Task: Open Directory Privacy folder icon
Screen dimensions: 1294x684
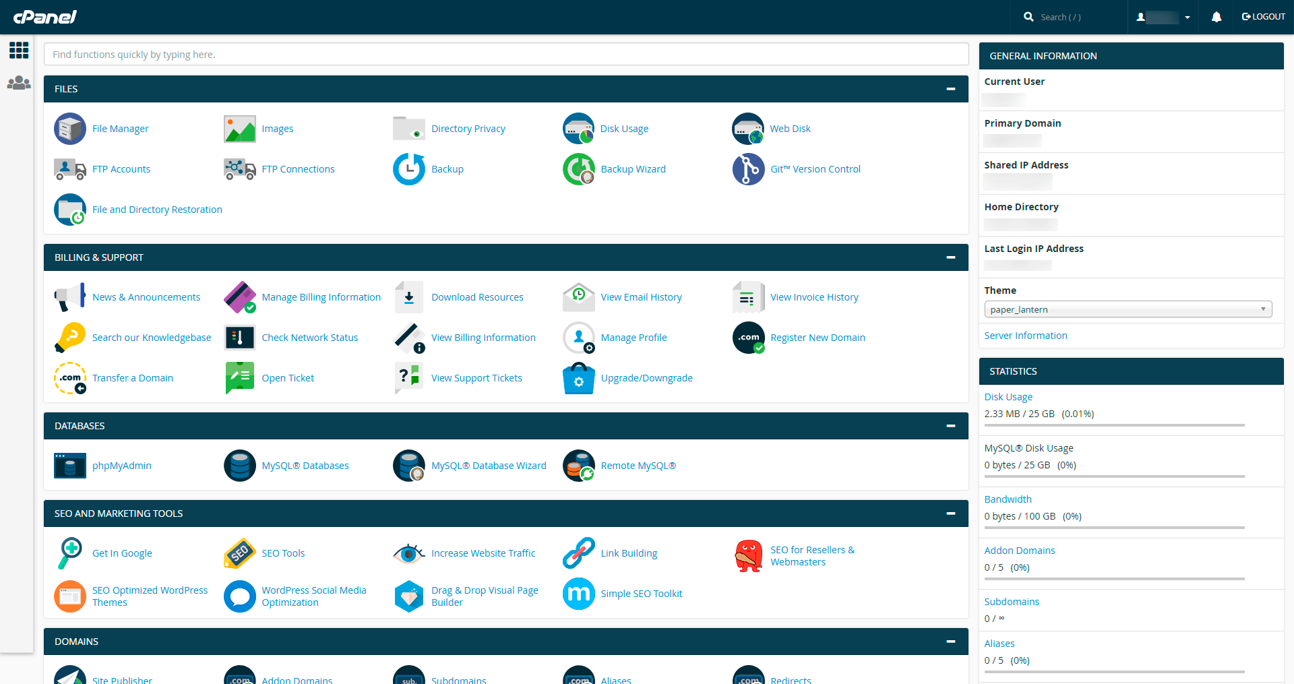Action: pyautogui.click(x=409, y=129)
